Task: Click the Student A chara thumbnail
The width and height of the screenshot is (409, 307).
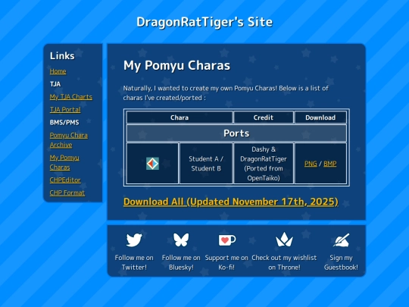Action: [x=152, y=164]
